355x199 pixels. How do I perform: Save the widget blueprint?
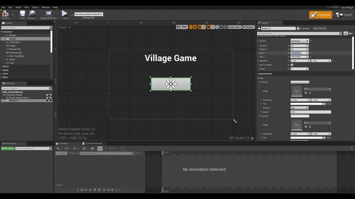(22, 15)
